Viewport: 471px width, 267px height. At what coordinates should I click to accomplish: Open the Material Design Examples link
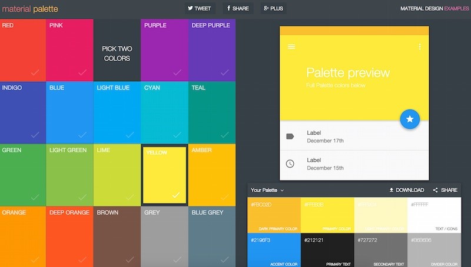(x=435, y=9)
